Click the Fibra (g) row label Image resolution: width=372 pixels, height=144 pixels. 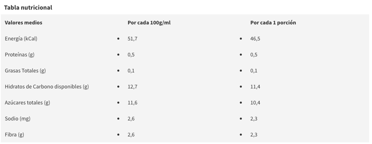coord(14,134)
